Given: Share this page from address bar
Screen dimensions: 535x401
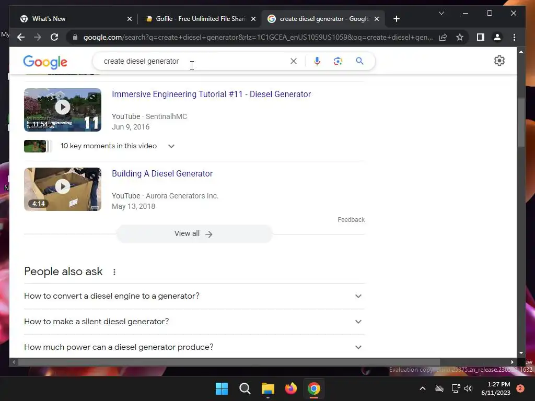Looking at the screenshot, I should tap(443, 37).
